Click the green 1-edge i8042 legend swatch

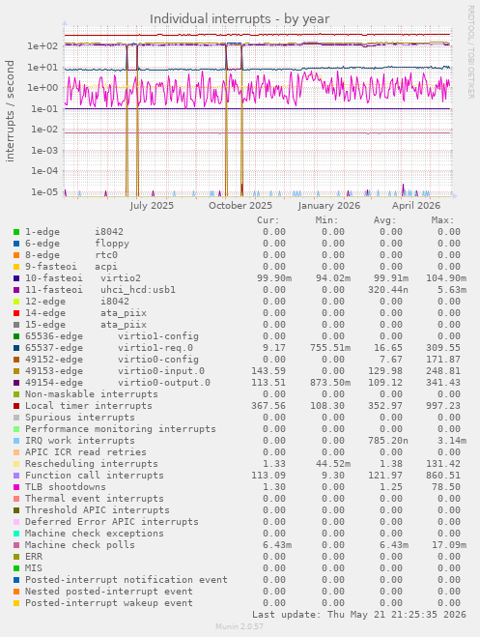16,232
